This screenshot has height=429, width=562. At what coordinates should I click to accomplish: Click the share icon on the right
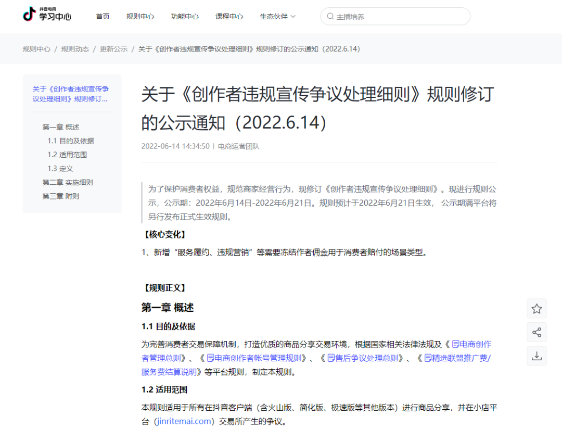point(537,332)
